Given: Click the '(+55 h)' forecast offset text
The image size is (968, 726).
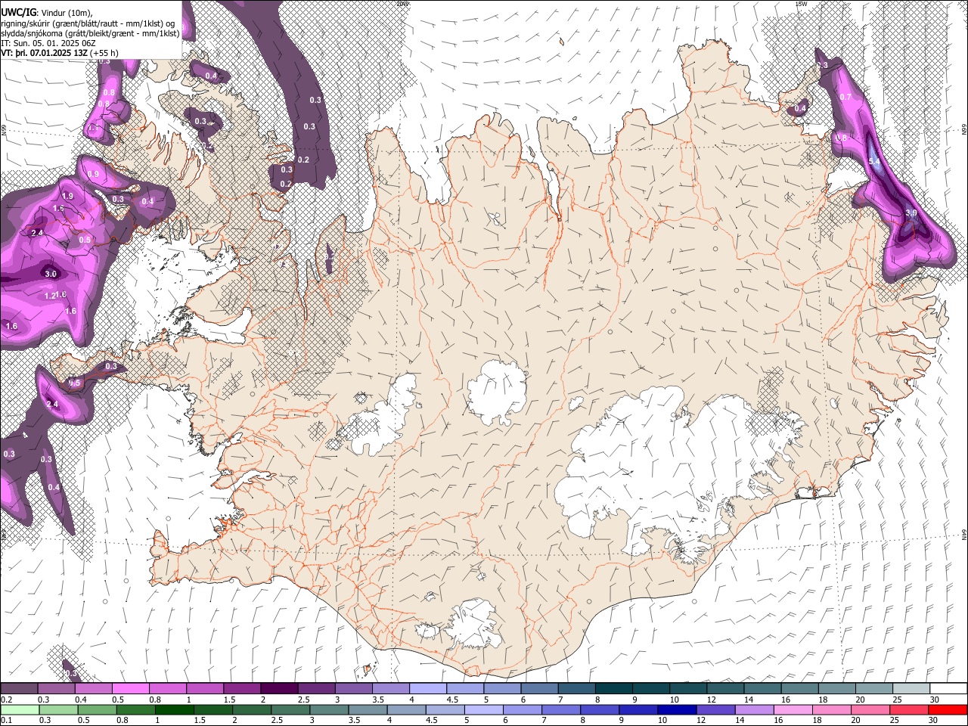Looking at the screenshot, I should coord(104,53).
